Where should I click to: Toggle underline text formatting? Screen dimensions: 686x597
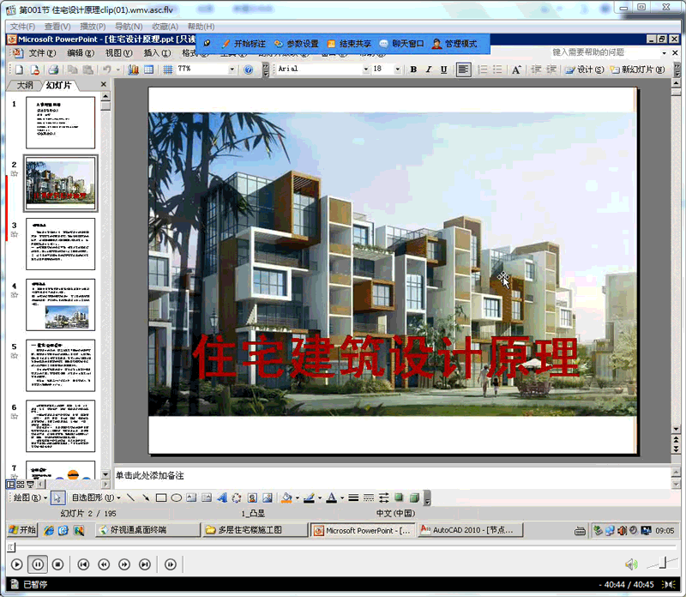pos(443,69)
